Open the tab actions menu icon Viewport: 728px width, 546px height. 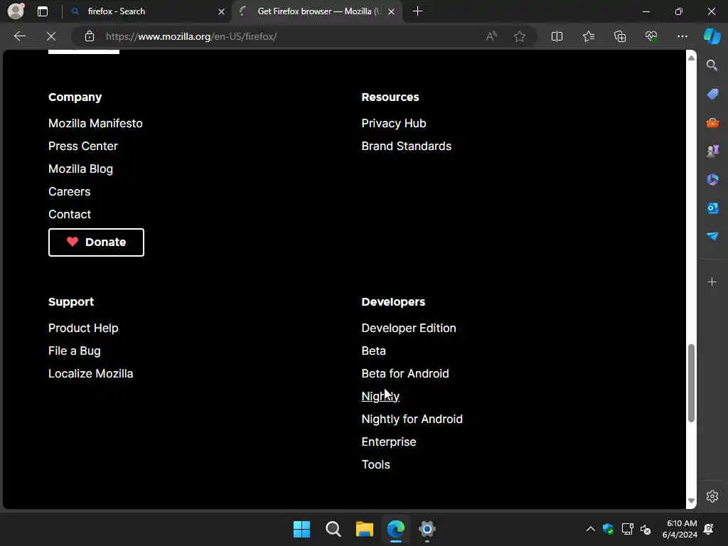point(42,11)
